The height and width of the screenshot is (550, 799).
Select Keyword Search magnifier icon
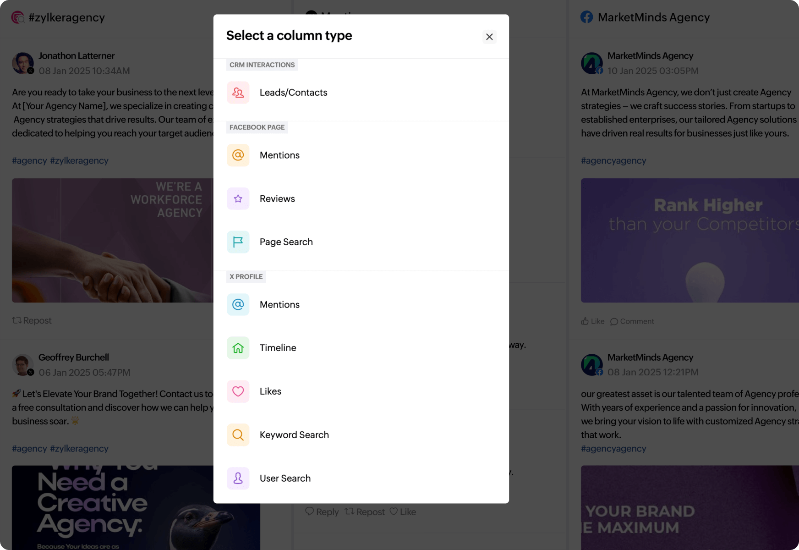[238, 435]
